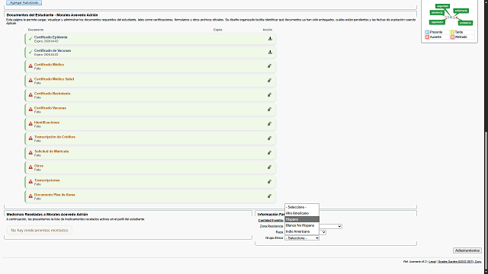
Task: Attach file for Documento Plan de Aarse
Action: [x=269, y=196]
